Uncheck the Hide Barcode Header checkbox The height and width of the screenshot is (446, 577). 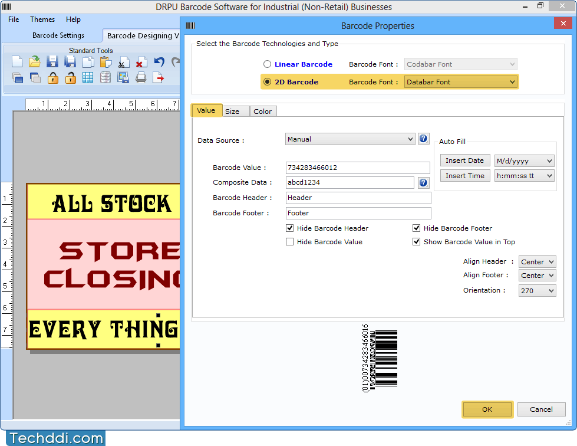coord(289,228)
